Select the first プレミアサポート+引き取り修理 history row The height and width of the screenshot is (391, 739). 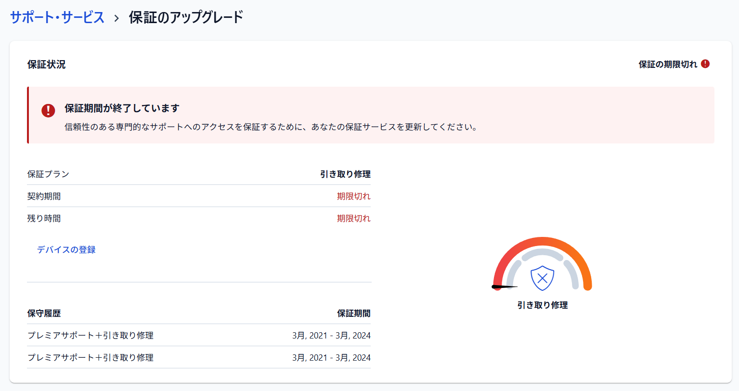coord(91,335)
